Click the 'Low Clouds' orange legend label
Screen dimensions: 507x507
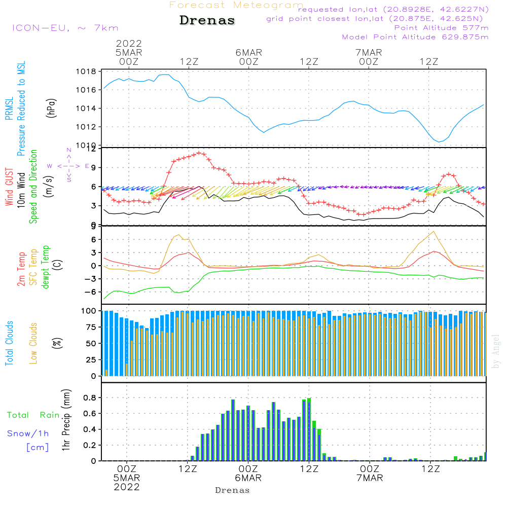pos(33,343)
